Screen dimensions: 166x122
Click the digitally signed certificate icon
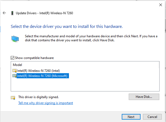pos(13,97)
